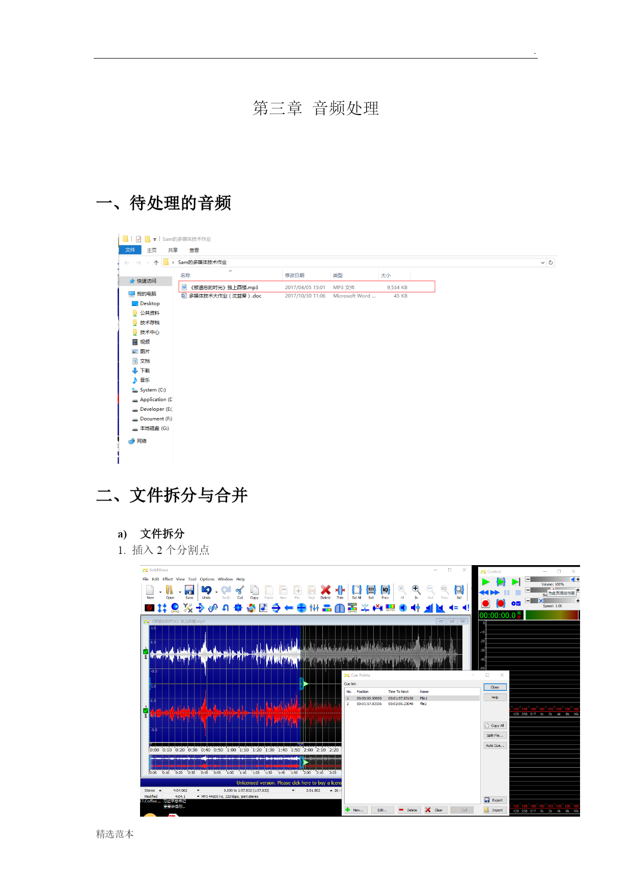Click the fast forward button in Control

point(494,593)
